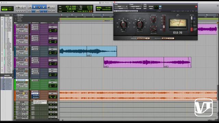Toggle the Zoom Toggle icon under Zoomer
This screenshot has width=219, height=123.
click(29, 11)
